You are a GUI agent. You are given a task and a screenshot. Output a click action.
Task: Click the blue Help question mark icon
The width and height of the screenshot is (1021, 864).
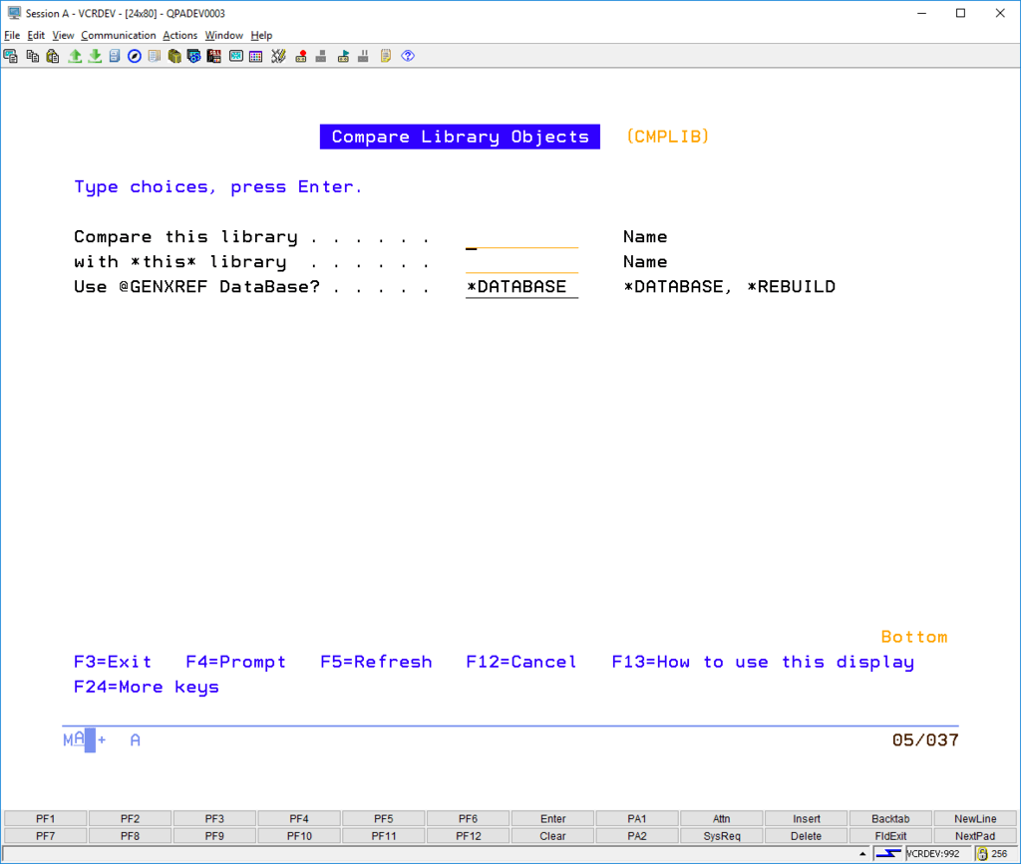pyautogui.click(x=408, y=56)
